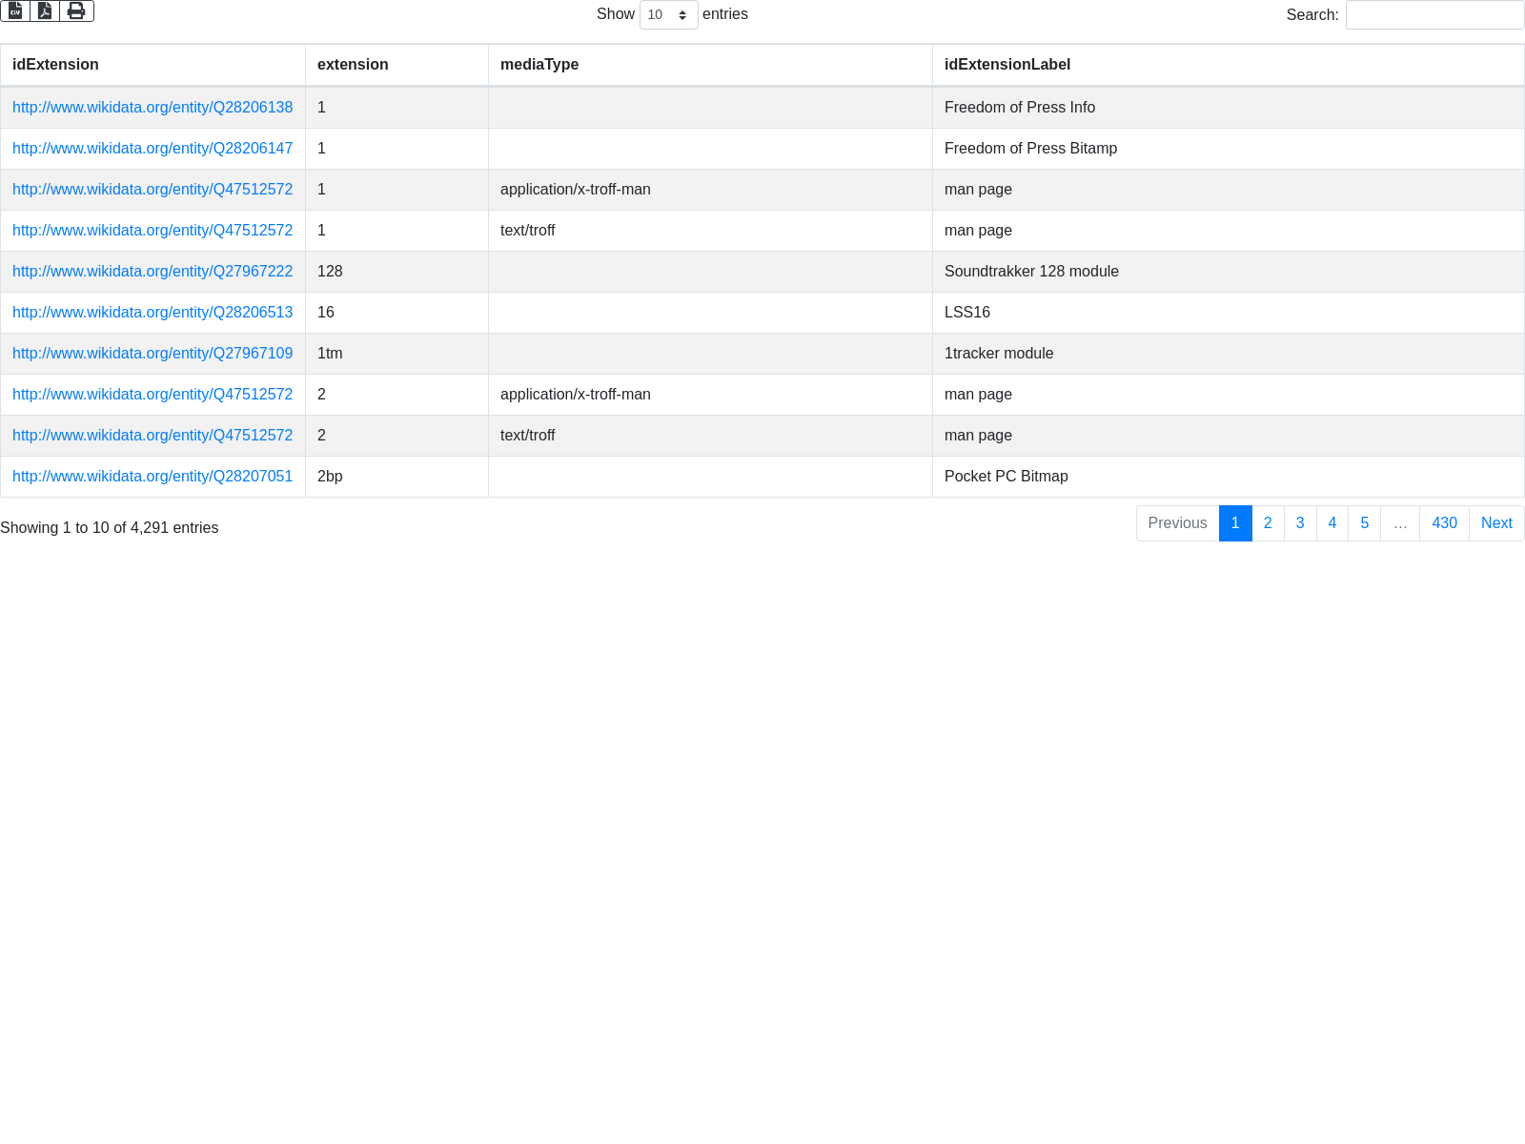This screenshot has height=1144, width=1525.
Task: Sort table by mediaType column
Action: 539,65
